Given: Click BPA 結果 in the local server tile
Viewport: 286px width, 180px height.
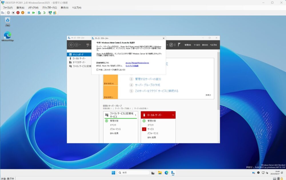Looking at the screenshot, I should [152, 137].
